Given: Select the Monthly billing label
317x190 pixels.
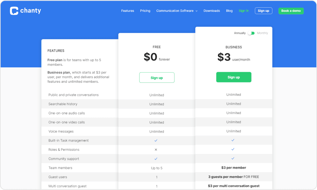Looking at the screenshot, I should [263, 33].
